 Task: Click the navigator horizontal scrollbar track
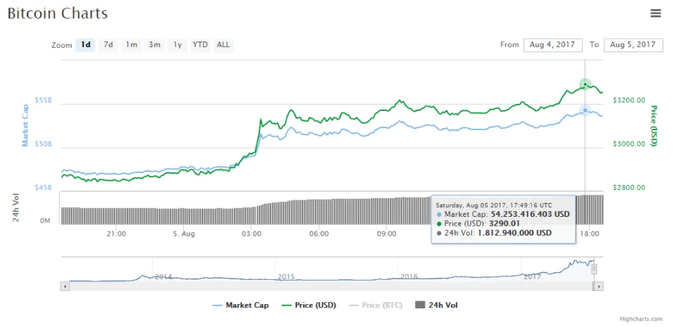tap(330, 286)
